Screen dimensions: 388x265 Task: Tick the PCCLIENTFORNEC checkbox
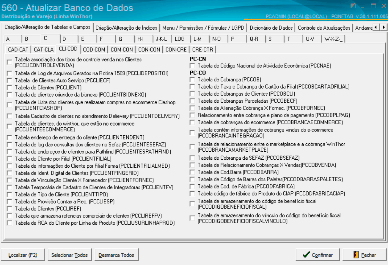click(x=10, y=180)
